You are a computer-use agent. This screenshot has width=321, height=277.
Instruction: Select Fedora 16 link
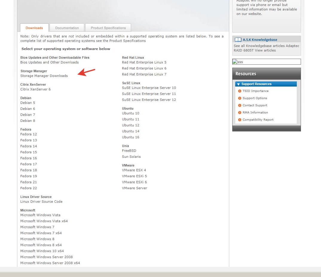(x=28, y=158)
